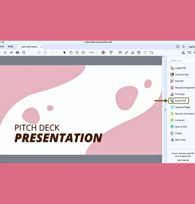
Task: Open the Protect tool
Action: pyautogui.click(x=176, y=133)
